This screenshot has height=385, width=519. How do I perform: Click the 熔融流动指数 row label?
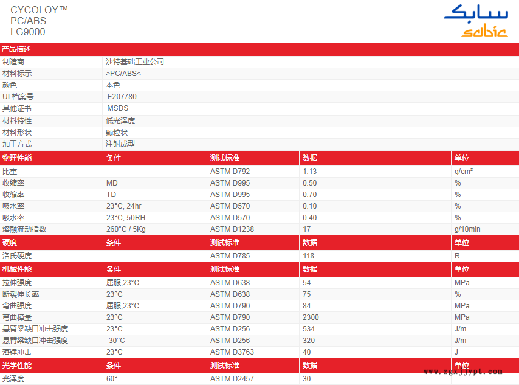click(24, 229)
